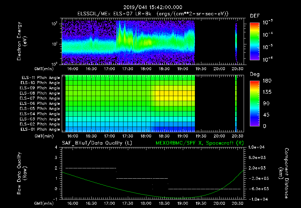The image size is (301, 208).
Task: Select the ELS-01 Pitch Angle row label
Action: point(40,129)
